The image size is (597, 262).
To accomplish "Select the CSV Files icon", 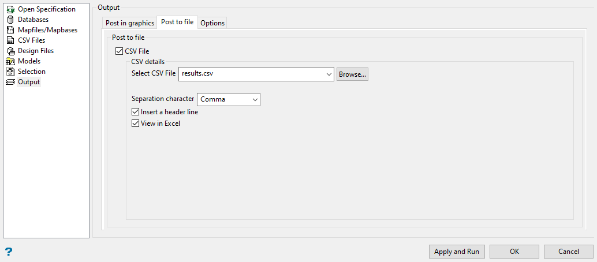I will [x=10, y=40].
